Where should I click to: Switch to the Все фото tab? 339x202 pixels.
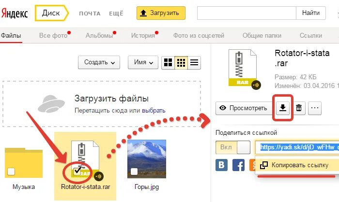53,35
